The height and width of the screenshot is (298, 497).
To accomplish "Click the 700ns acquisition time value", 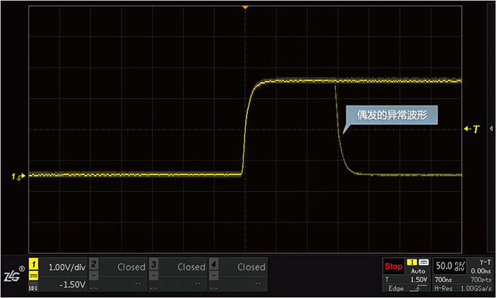I will (x=443, y=279).
